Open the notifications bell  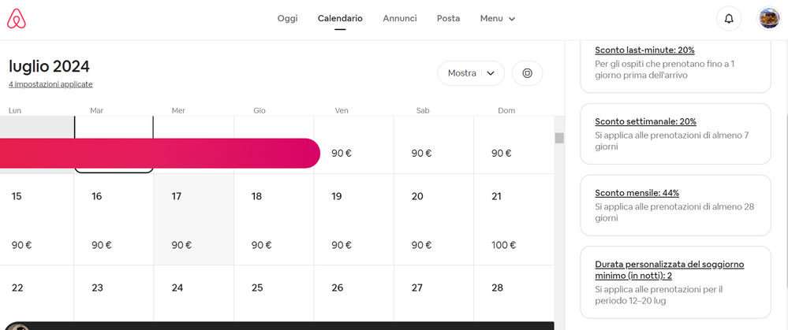point(729,18)
